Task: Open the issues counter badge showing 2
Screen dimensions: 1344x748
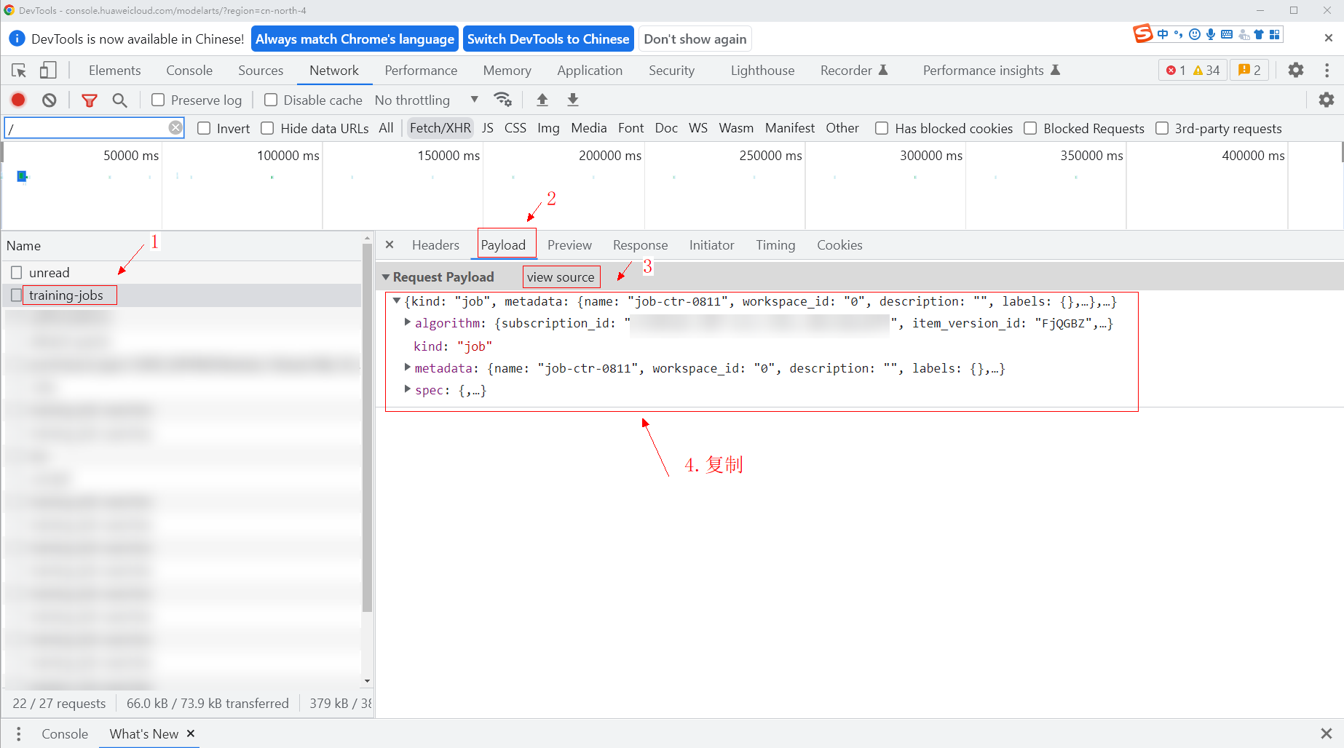Action: pos(1249,70)
